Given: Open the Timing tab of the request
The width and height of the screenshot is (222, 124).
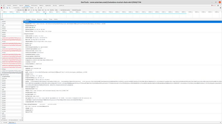Looking at the screenshot, I should [x=51, y=19].
